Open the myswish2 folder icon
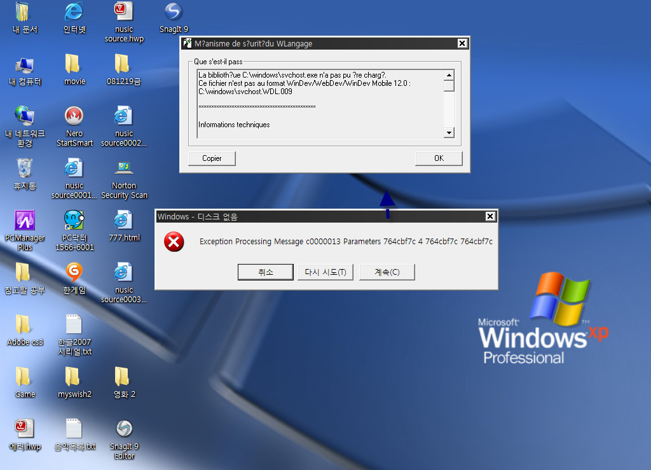The width and height of the screenshot is (651, 470). tap(73, 377)
